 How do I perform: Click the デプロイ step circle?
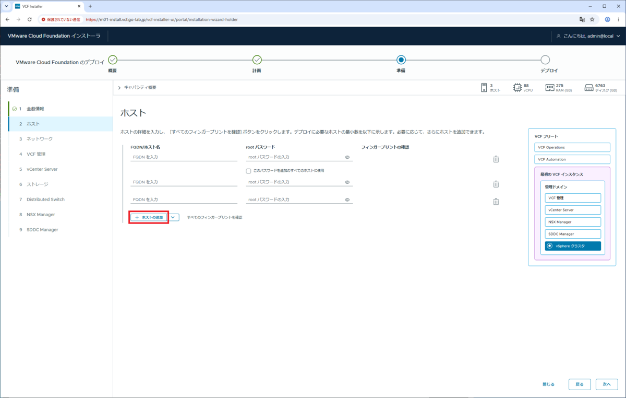point(545,60)
